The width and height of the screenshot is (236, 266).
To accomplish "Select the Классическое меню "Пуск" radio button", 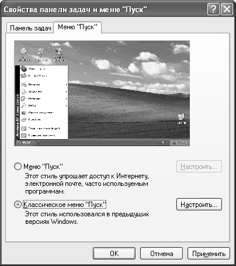I will (x=18, y=205).
